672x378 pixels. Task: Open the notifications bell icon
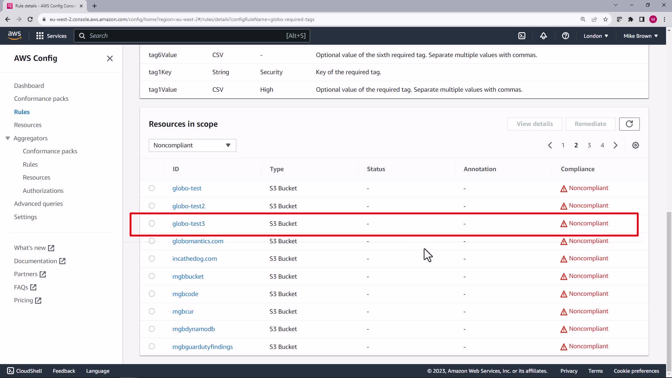pos(543,36)
